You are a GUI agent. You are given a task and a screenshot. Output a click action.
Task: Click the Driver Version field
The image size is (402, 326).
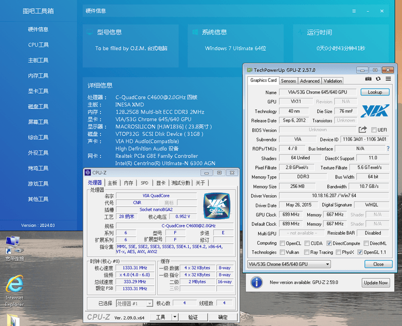334,196
